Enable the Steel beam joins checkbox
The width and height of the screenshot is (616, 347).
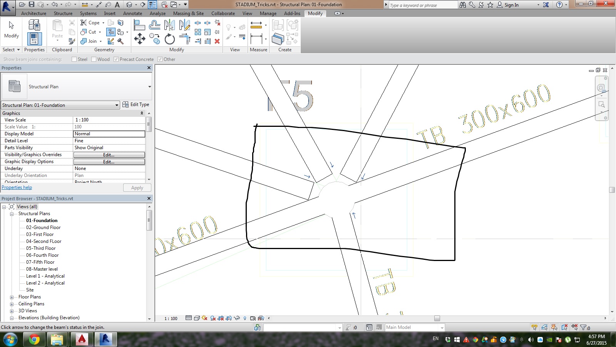[x=74, y=59]
